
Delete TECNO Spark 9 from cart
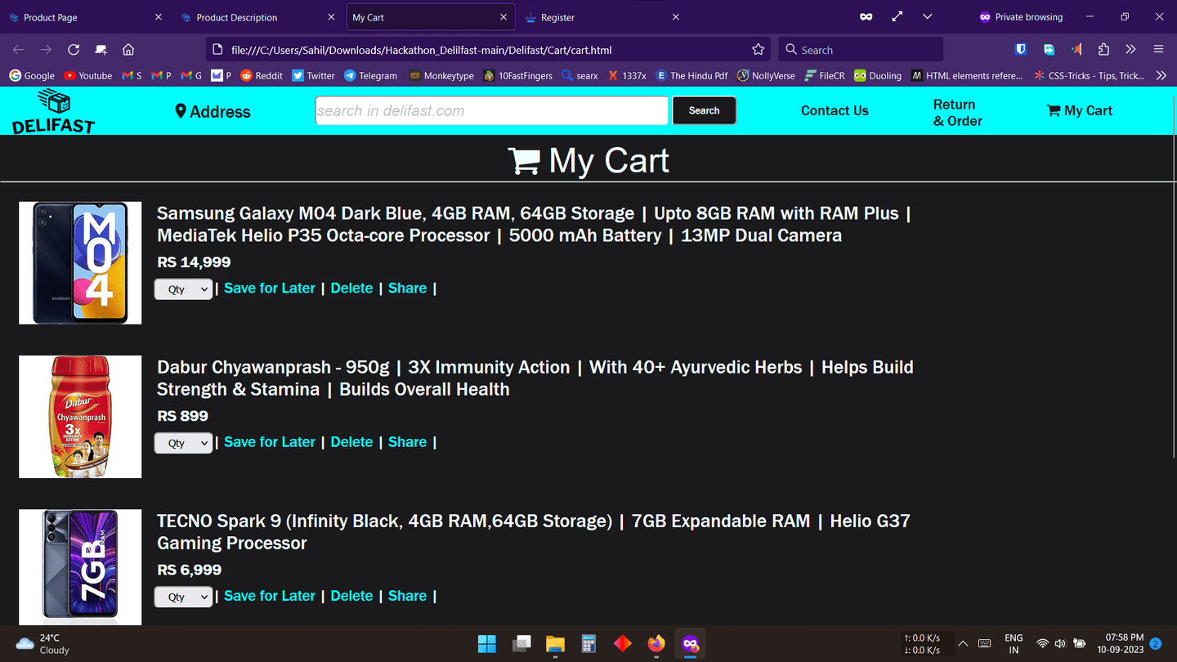click(x=351, y=596)
